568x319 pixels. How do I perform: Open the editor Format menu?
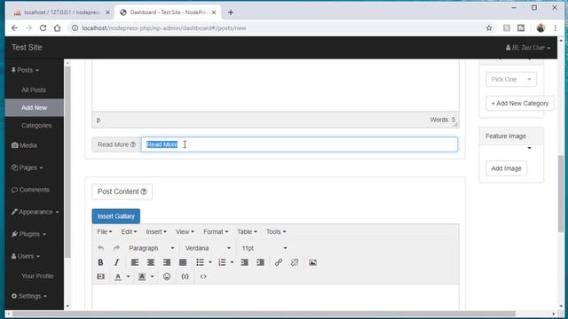pos(216,231)
